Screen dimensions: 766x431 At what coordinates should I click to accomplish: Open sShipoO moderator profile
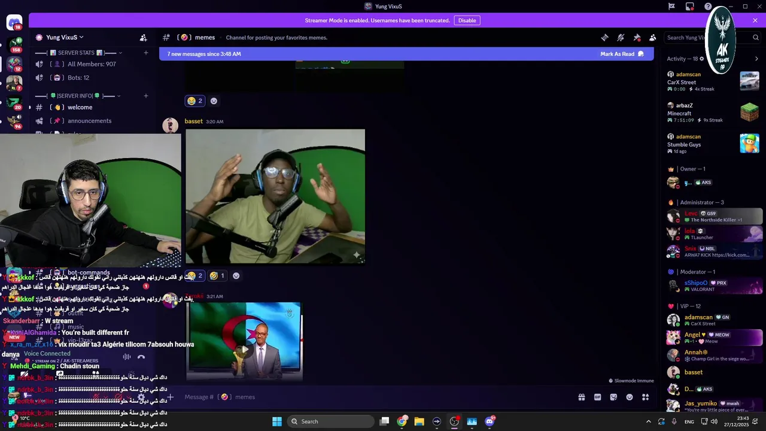click(x=715, y=286)
